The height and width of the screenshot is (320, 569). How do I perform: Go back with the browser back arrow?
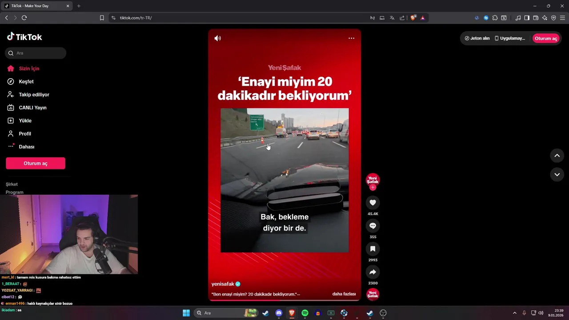[x=6, y=18]
